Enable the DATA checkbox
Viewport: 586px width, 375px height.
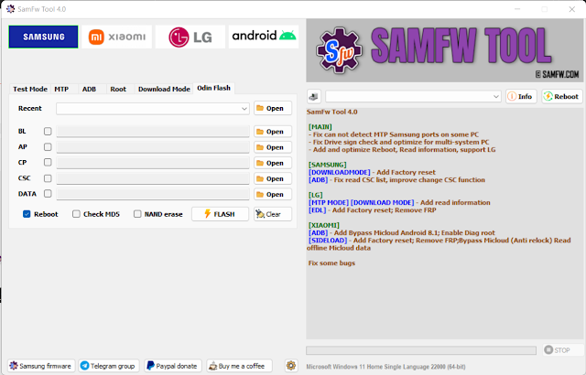[x=48, y=194]
